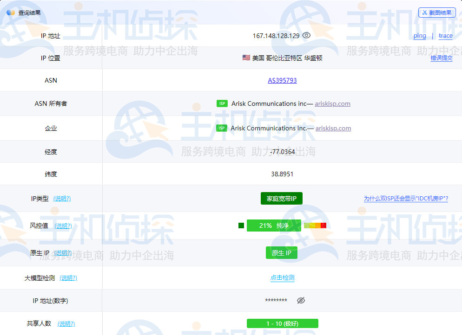Visit ariskisp.com in the ASN 所有者 row

(332, 103)
